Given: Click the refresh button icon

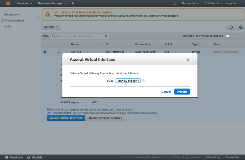Looking at the screenshot, I should (x=231, y=27).
